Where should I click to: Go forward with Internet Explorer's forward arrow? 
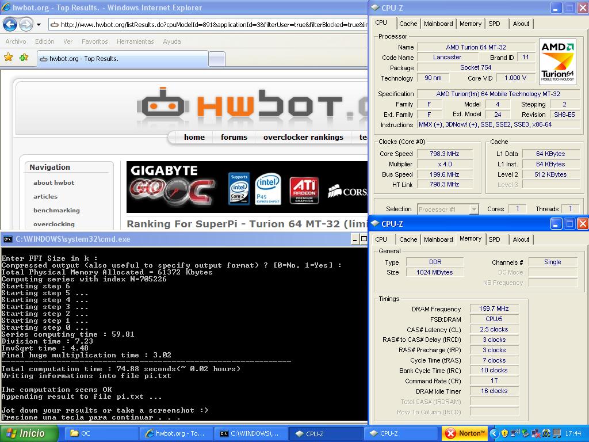26,25
